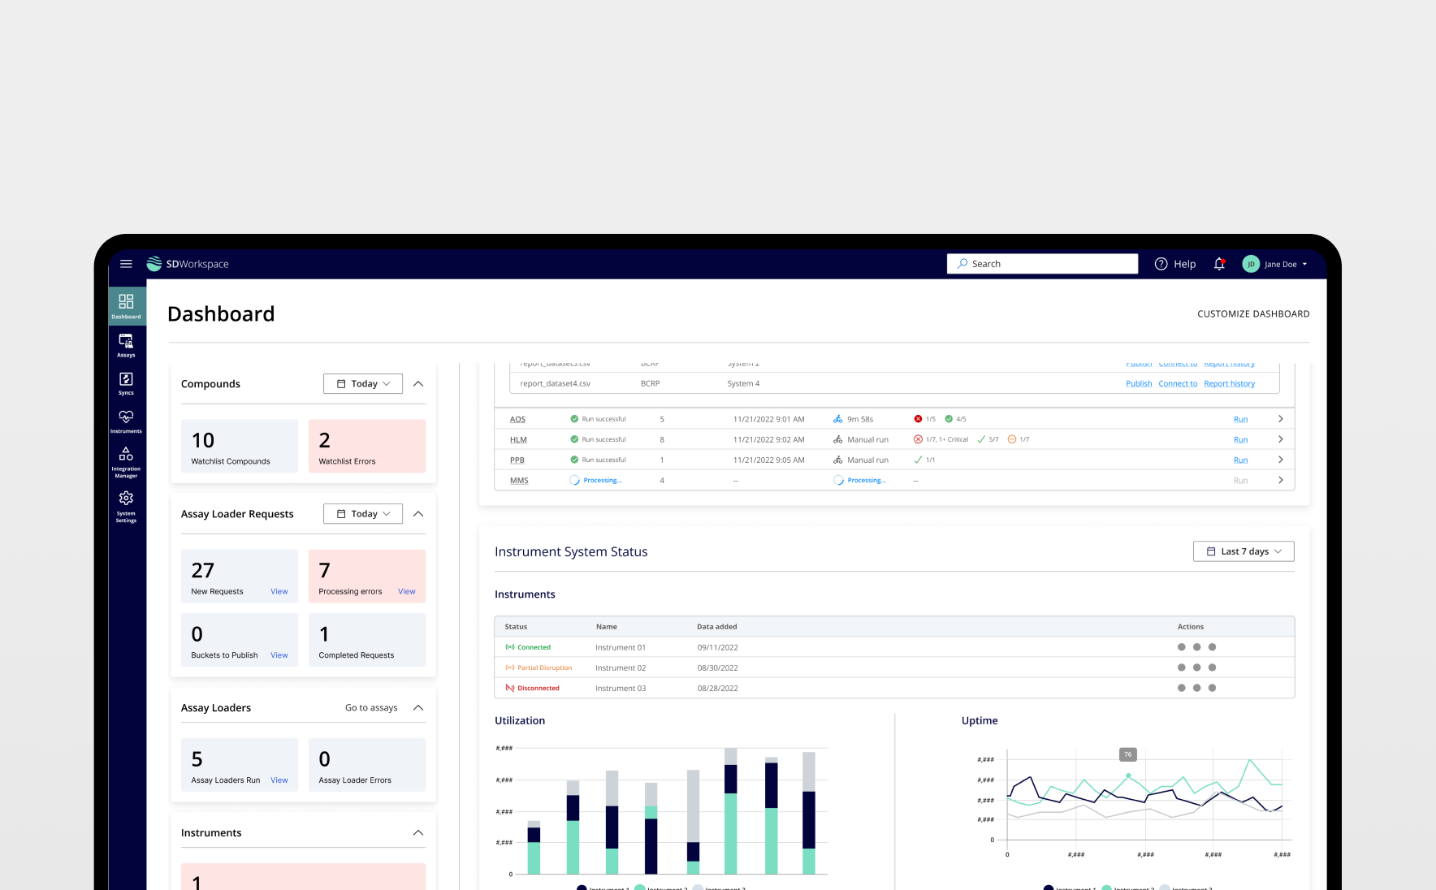Viewport: 1436px width, 890px height.
Task: Expand the AOS row chevron
Action: point(1281,419)
